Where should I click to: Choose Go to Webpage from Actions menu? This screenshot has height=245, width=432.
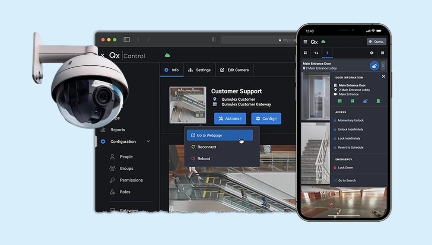[219, 135]
